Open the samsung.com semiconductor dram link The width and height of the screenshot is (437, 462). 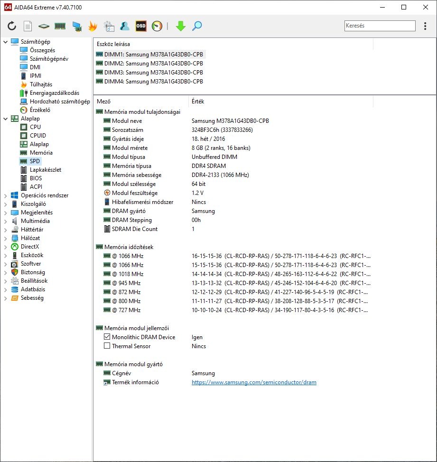tap(254, 382)
